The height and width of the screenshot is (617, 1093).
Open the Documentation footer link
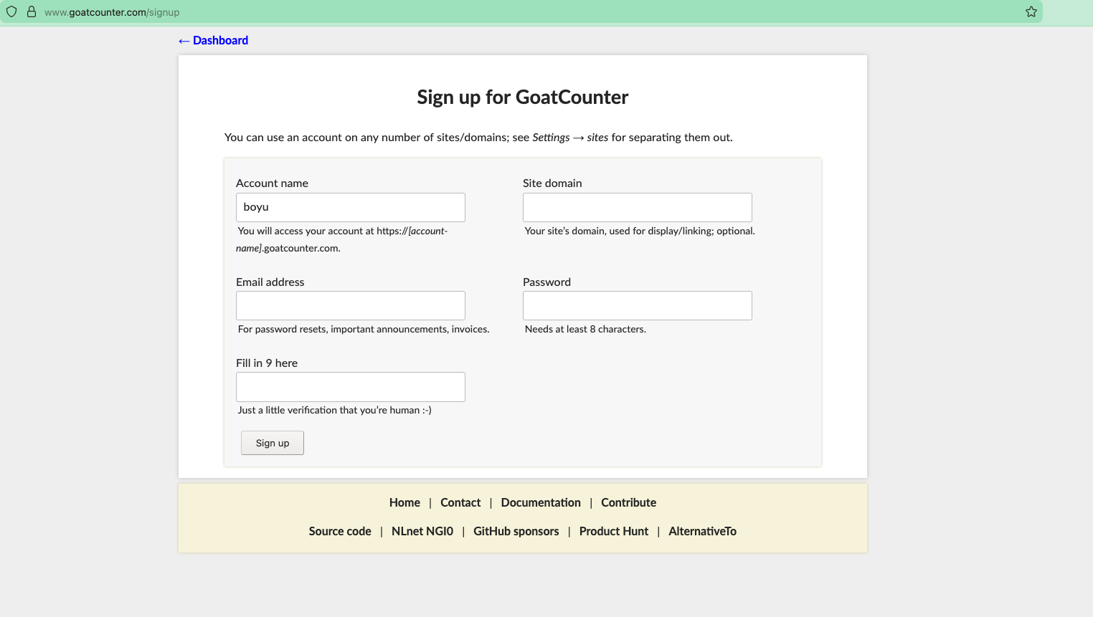tap(541, 503)
